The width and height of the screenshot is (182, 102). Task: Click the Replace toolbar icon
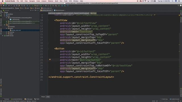24,6
